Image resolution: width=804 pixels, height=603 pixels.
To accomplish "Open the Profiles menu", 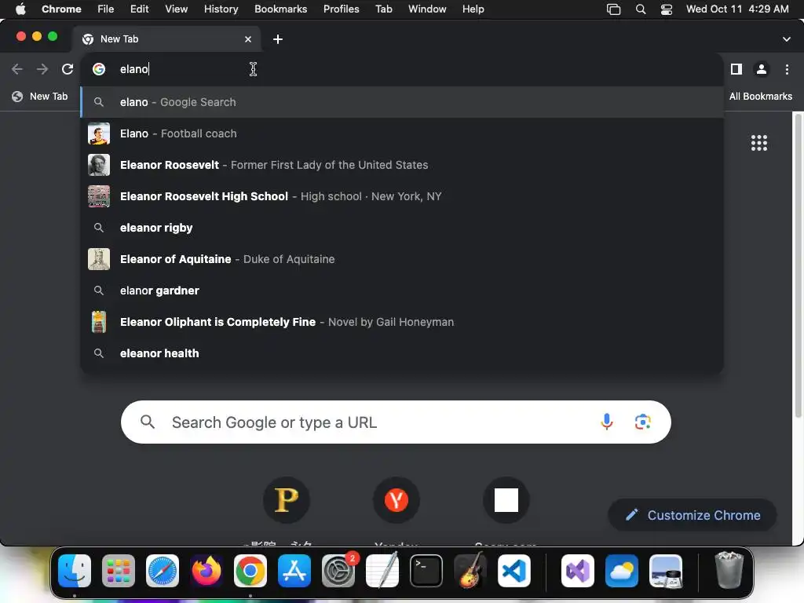I will 341,9.
